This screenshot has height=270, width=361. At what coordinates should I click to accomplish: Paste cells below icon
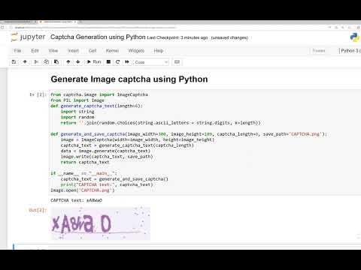[56, 61]
